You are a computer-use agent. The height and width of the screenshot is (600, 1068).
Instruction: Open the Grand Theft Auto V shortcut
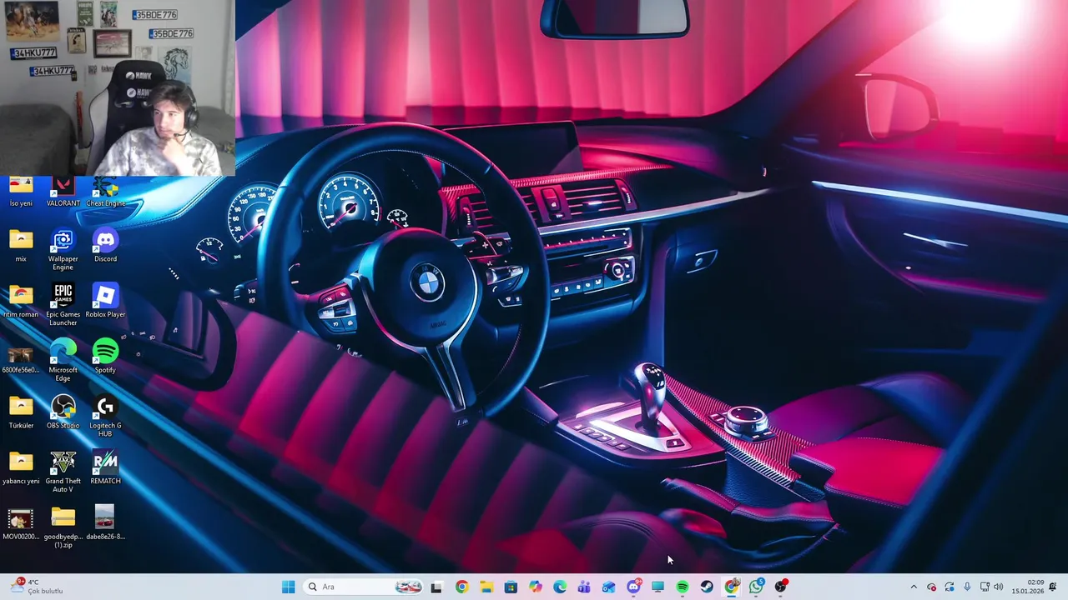(63, 472)
